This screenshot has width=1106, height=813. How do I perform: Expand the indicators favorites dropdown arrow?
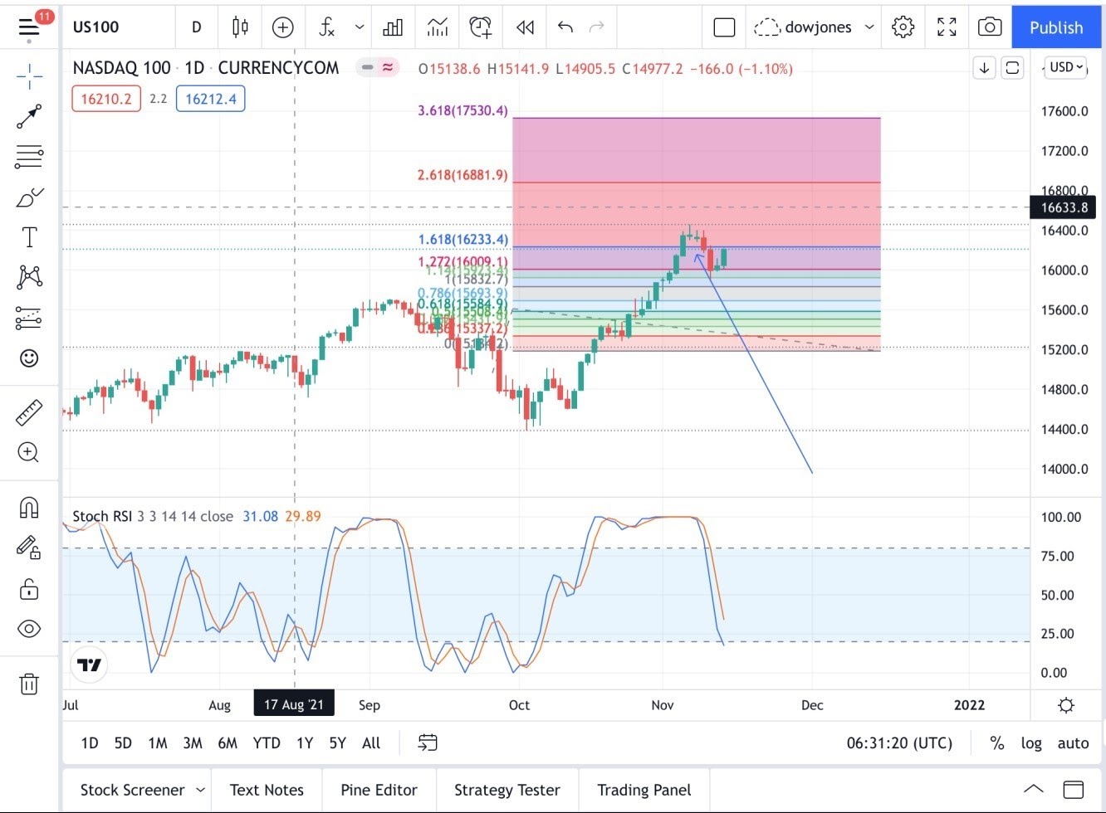click(x=360, y=27)
